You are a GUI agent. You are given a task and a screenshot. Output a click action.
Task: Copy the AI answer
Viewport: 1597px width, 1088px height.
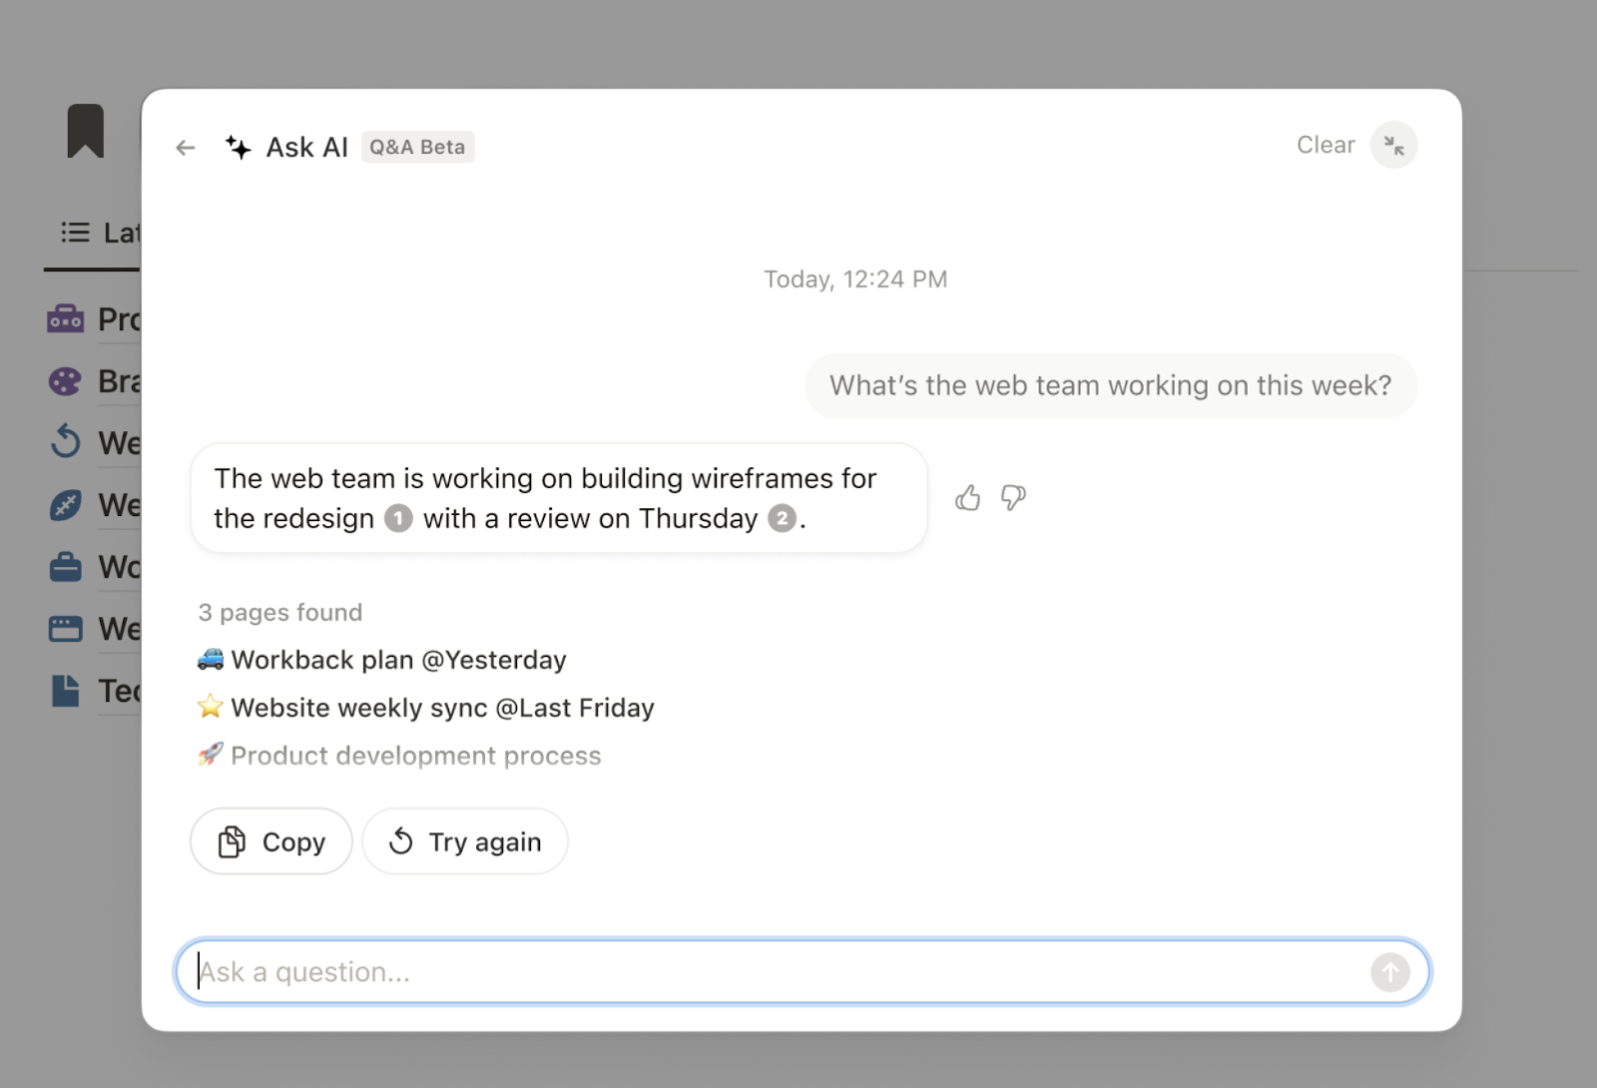(271, 841)
